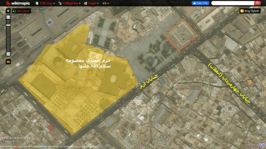Zoom in with the plus icon
The width and height of the screenshot is (266, 149).
click(x=8, y=17)
